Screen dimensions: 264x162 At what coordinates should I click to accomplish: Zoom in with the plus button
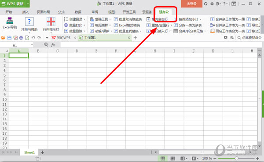click(257, 158)
